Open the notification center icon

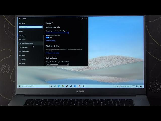point(141,86)
